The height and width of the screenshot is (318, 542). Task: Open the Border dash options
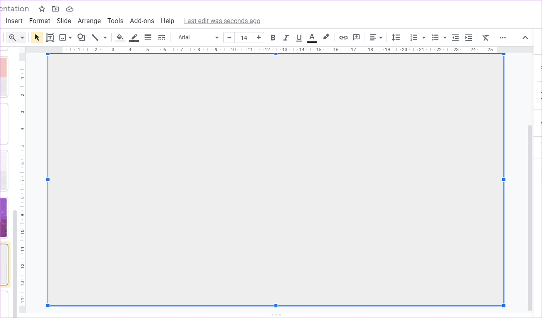[x=162, y=38]
